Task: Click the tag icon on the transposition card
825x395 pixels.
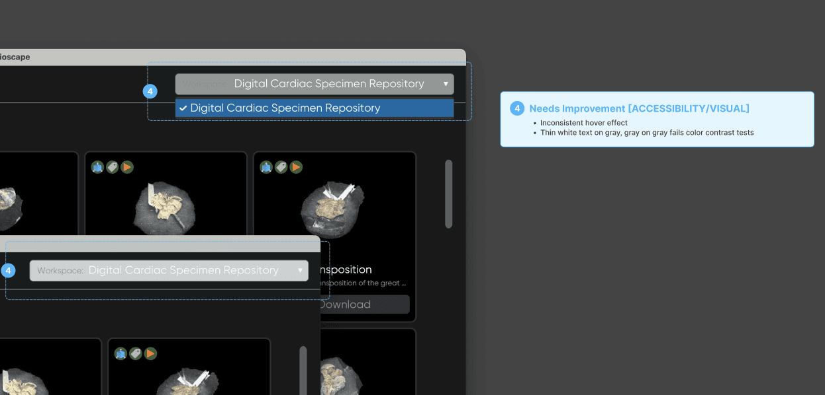Action: 281,167
